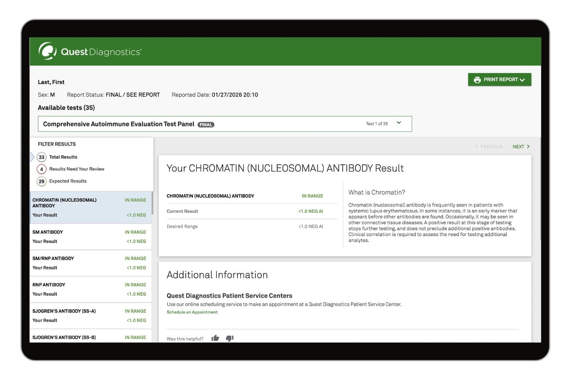
Task: Click the FINAL status badge on the test panel
Action: (206, 124)
